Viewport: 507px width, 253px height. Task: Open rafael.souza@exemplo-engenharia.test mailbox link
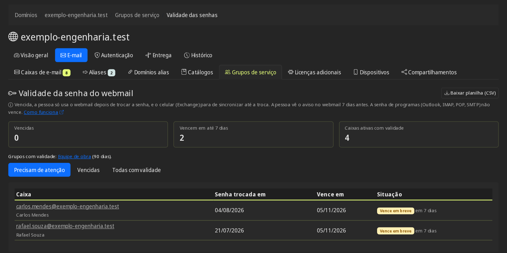click(x=65, y=226)
